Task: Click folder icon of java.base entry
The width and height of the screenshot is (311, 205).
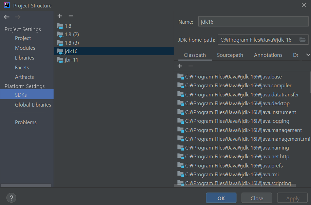Action: click(180, 76)
